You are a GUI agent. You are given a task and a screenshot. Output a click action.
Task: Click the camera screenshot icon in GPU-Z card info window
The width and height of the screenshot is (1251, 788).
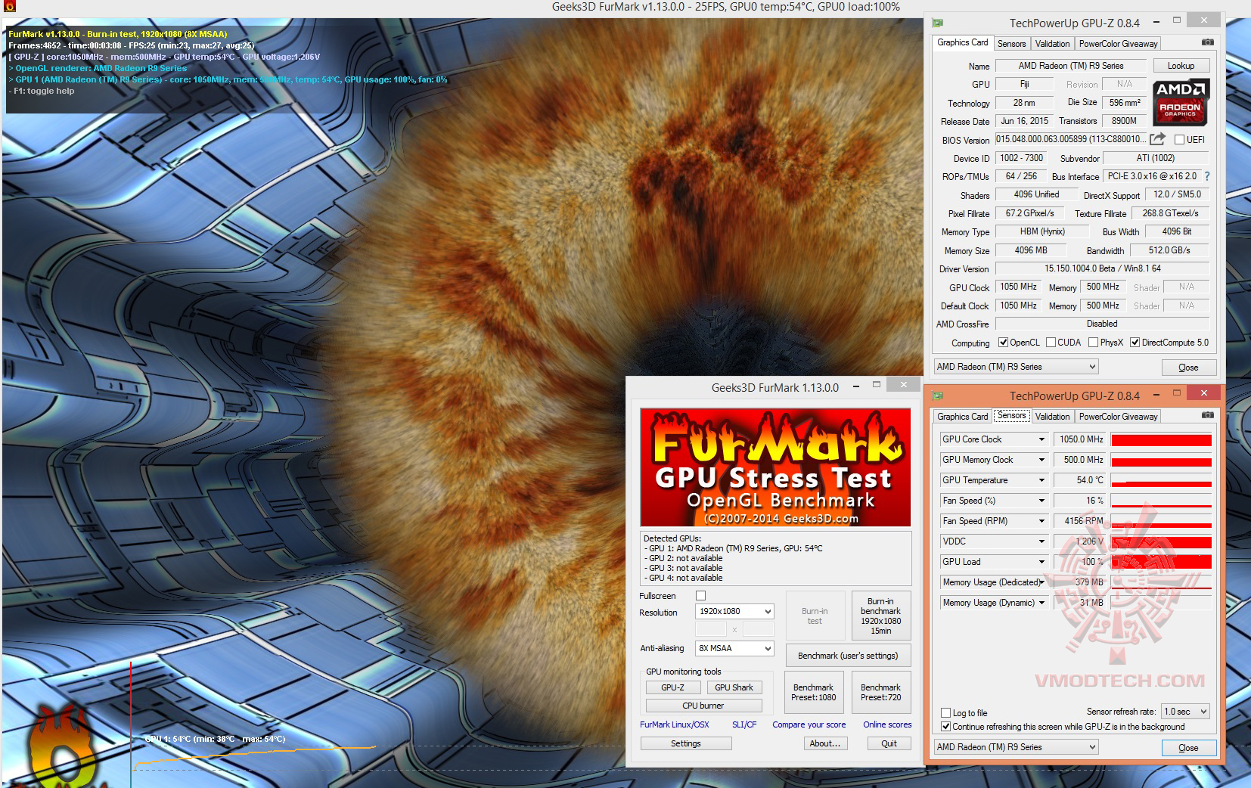point(1208,42)
